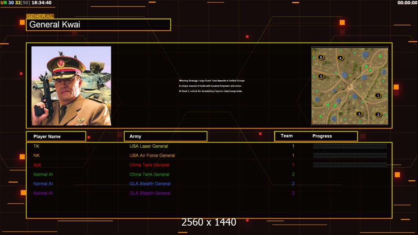Pick start position marker 3 on minimap
This screenshot has height=235, width=418.
pos(359,114)
